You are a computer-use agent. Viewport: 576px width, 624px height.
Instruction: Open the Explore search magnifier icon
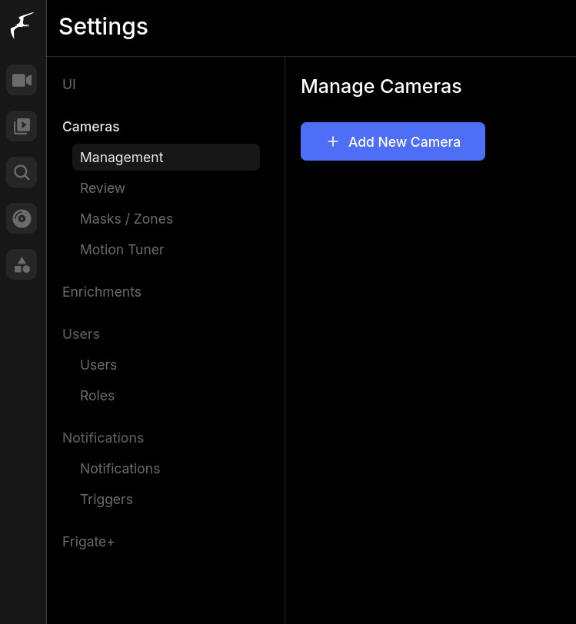(22, 172)
